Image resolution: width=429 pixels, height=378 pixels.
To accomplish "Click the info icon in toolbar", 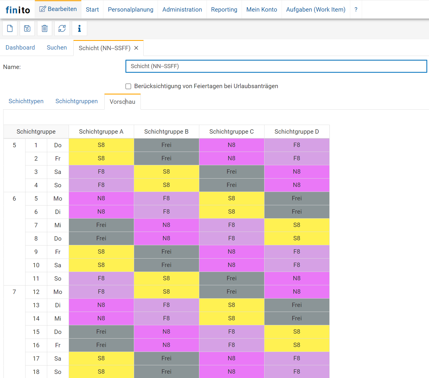I will [x=79, y=28].
